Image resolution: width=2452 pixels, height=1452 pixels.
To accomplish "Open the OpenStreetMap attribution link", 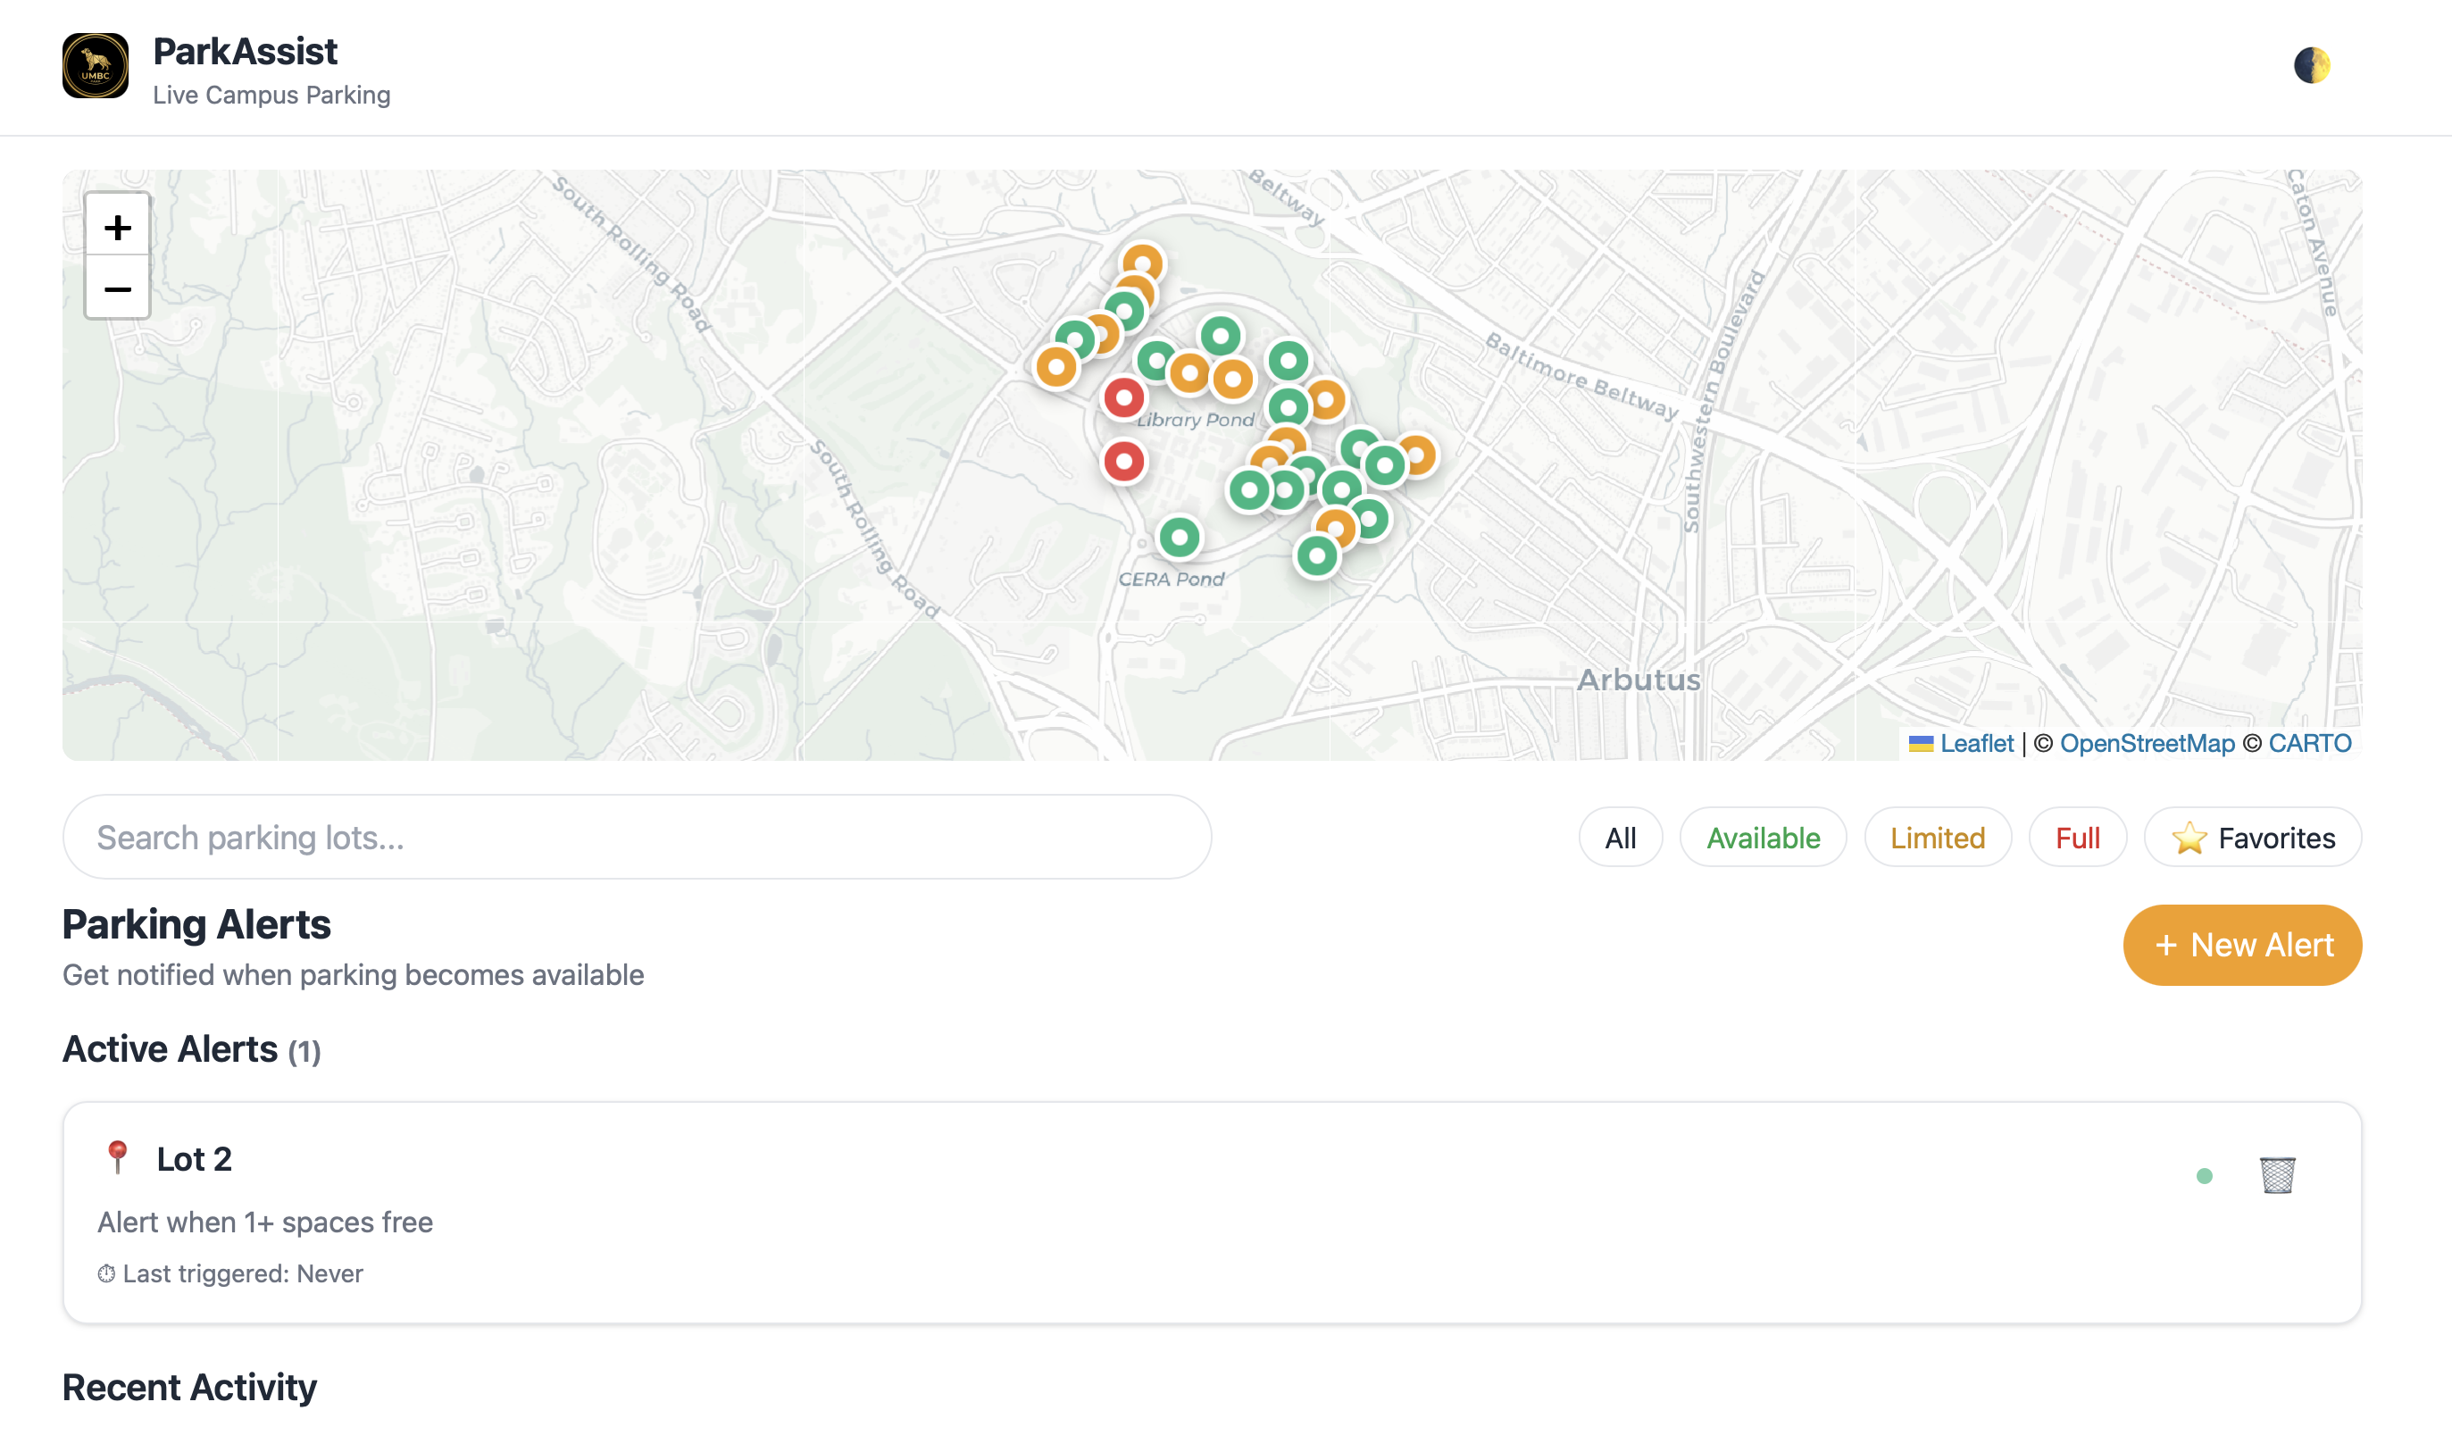I will (x=2146, y=743).
